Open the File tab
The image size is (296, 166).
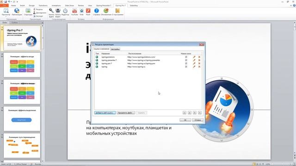[x=4, y=6]
